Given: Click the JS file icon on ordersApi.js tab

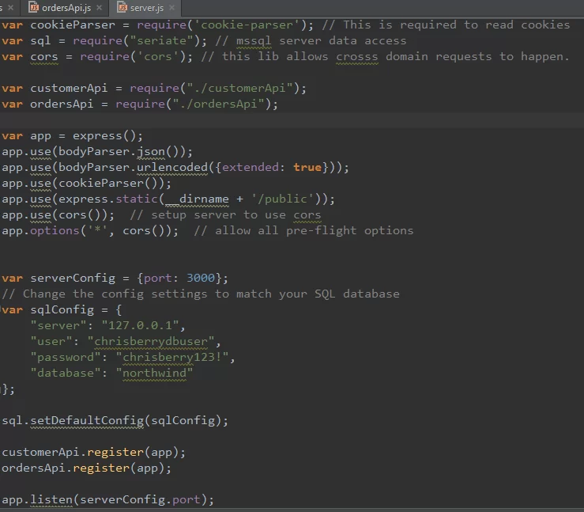Looking at the screenshot, I should pyautogui.click(x=33, y=8).
